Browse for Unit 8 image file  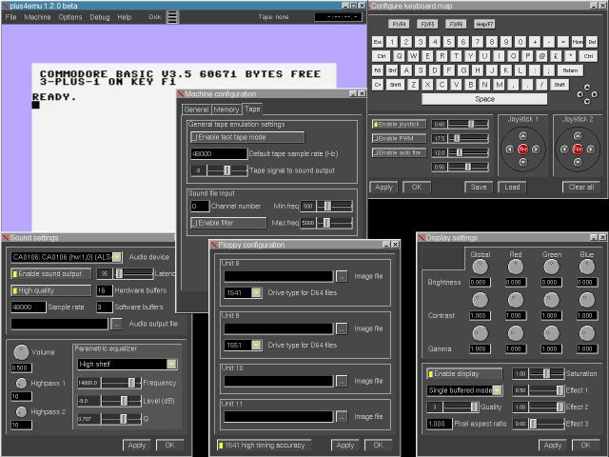[342, 276]
